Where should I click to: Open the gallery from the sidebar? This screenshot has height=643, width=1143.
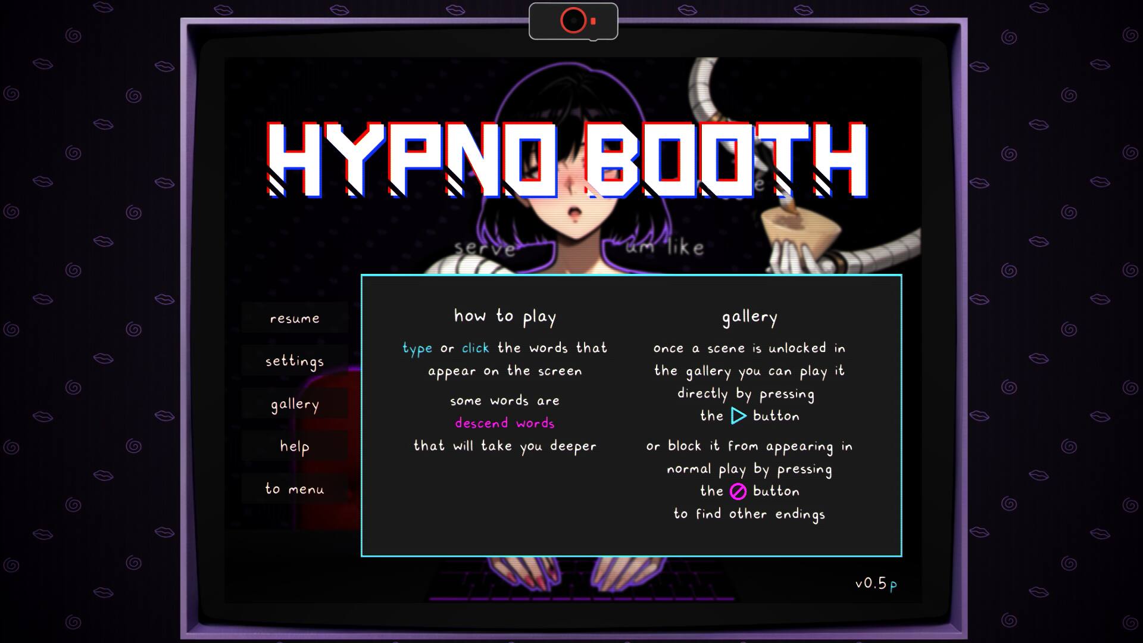[294, 404]
